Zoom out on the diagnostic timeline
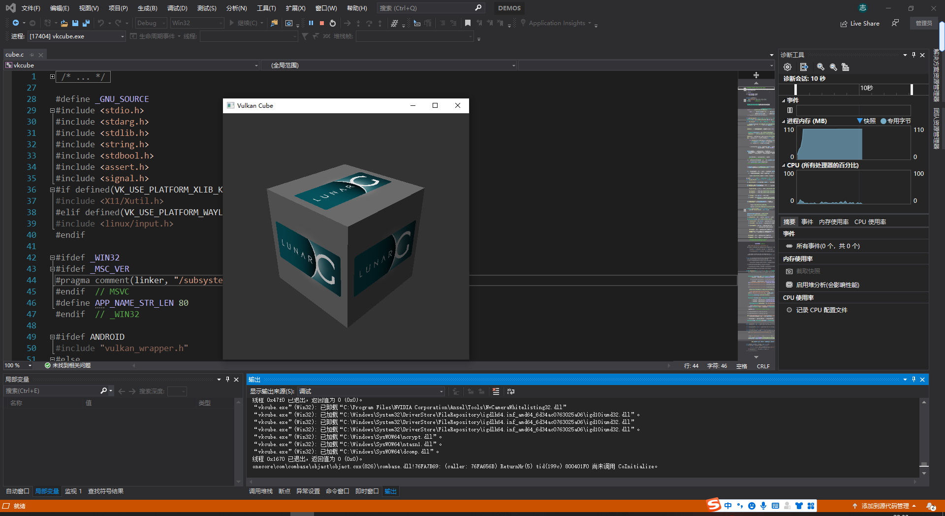Screen dimensions: 945x516 (833, 67)
